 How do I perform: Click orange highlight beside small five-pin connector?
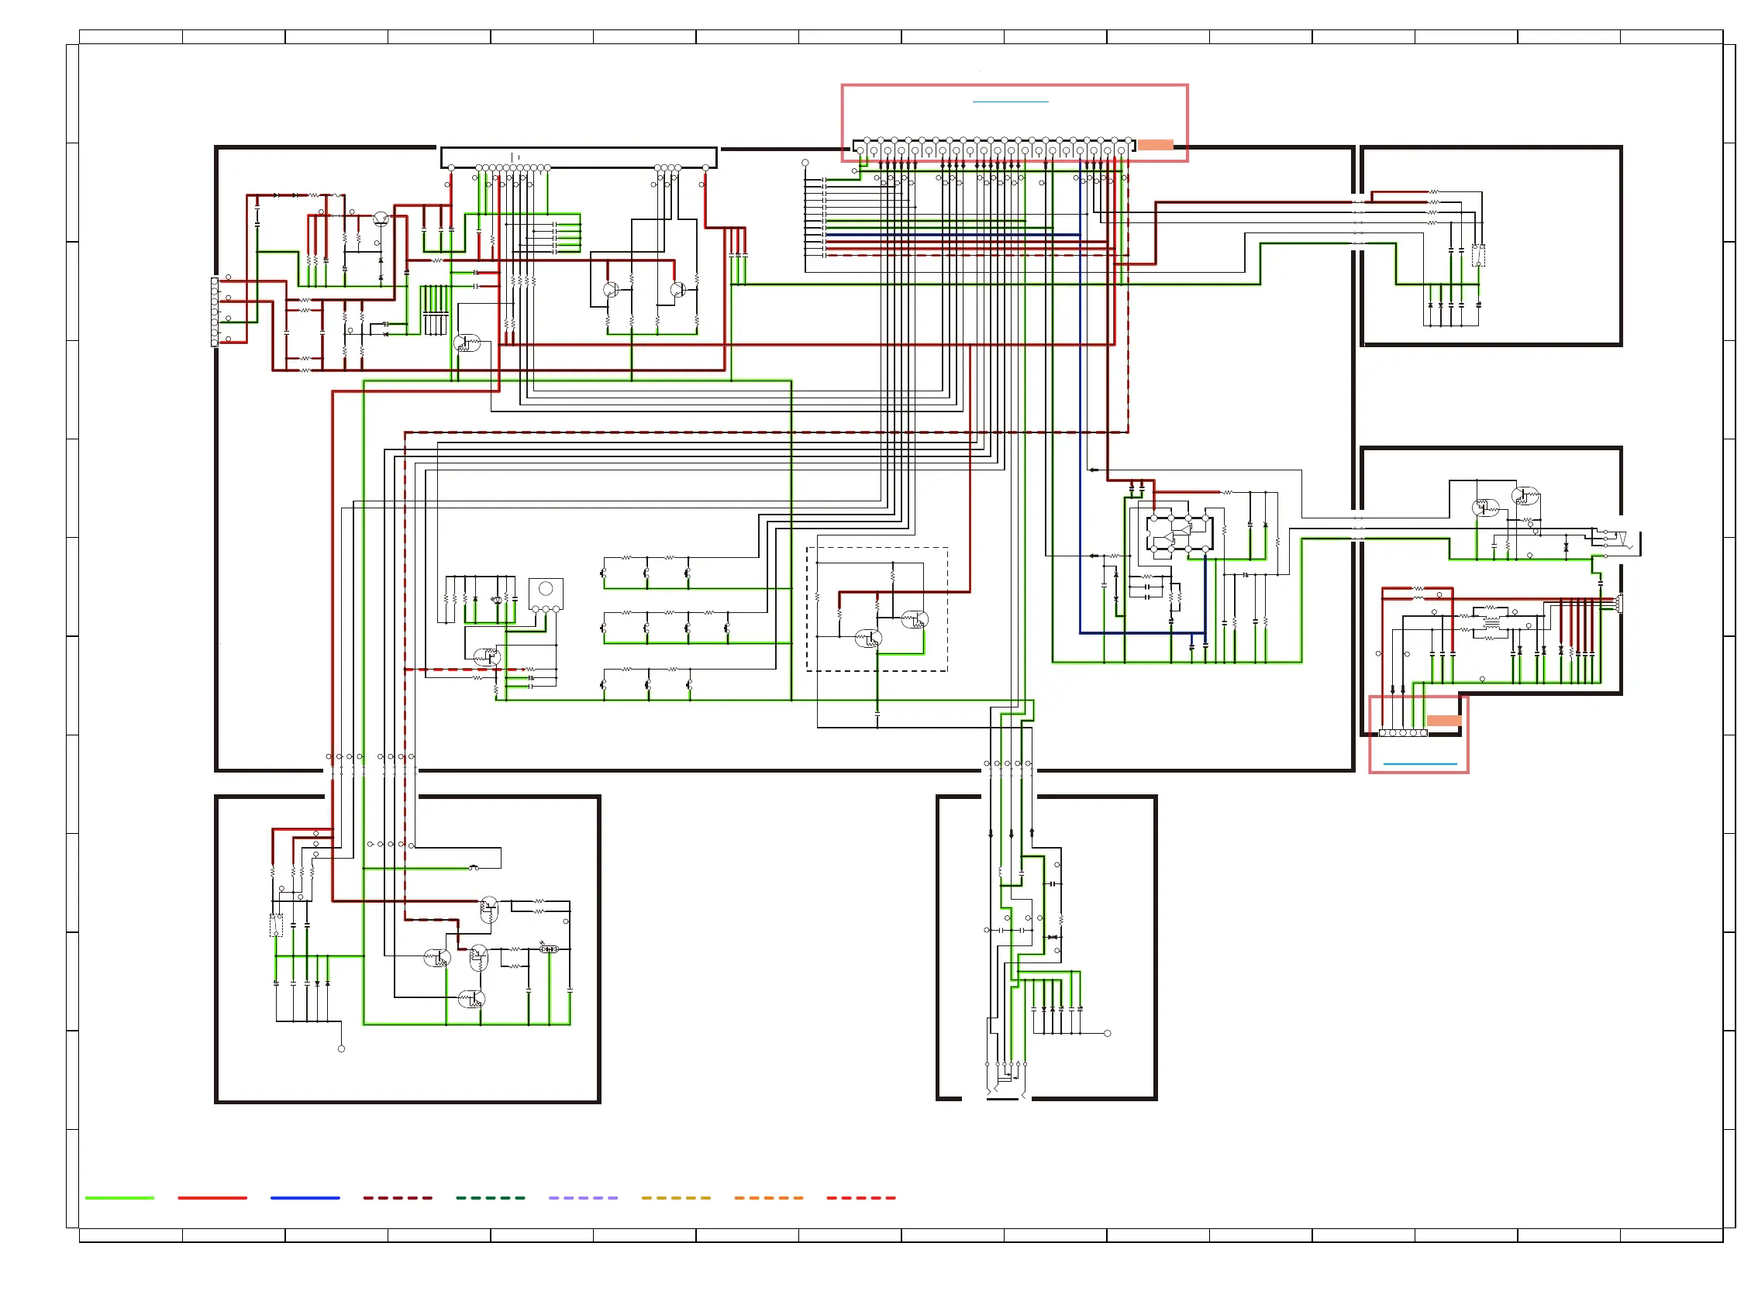click(1443, 721)
